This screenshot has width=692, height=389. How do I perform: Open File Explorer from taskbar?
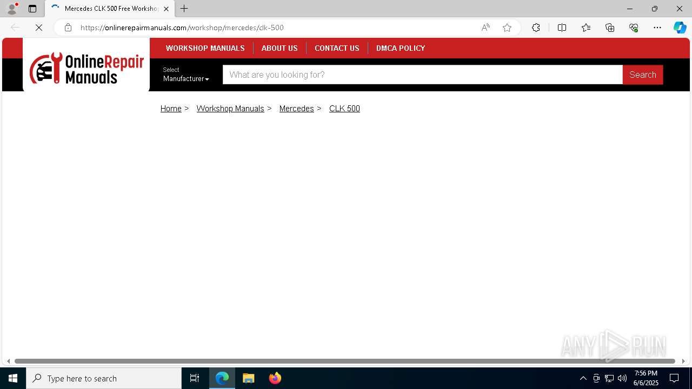(x=249, y=378)
